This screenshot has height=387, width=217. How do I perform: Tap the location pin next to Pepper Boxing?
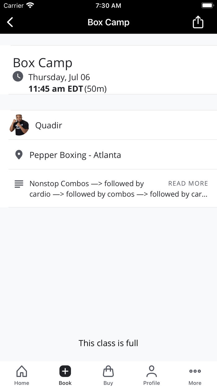[19, 155]
